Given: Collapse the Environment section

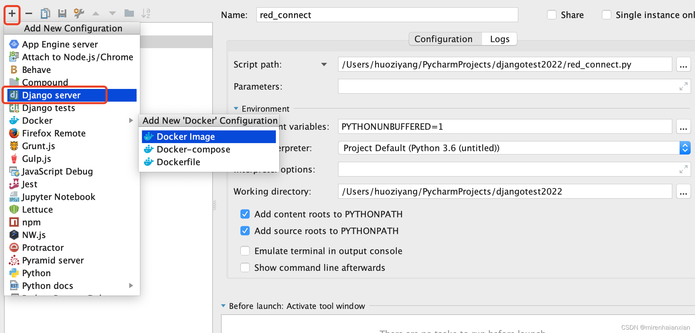Looking at the screenshot, I should [236, 109].
